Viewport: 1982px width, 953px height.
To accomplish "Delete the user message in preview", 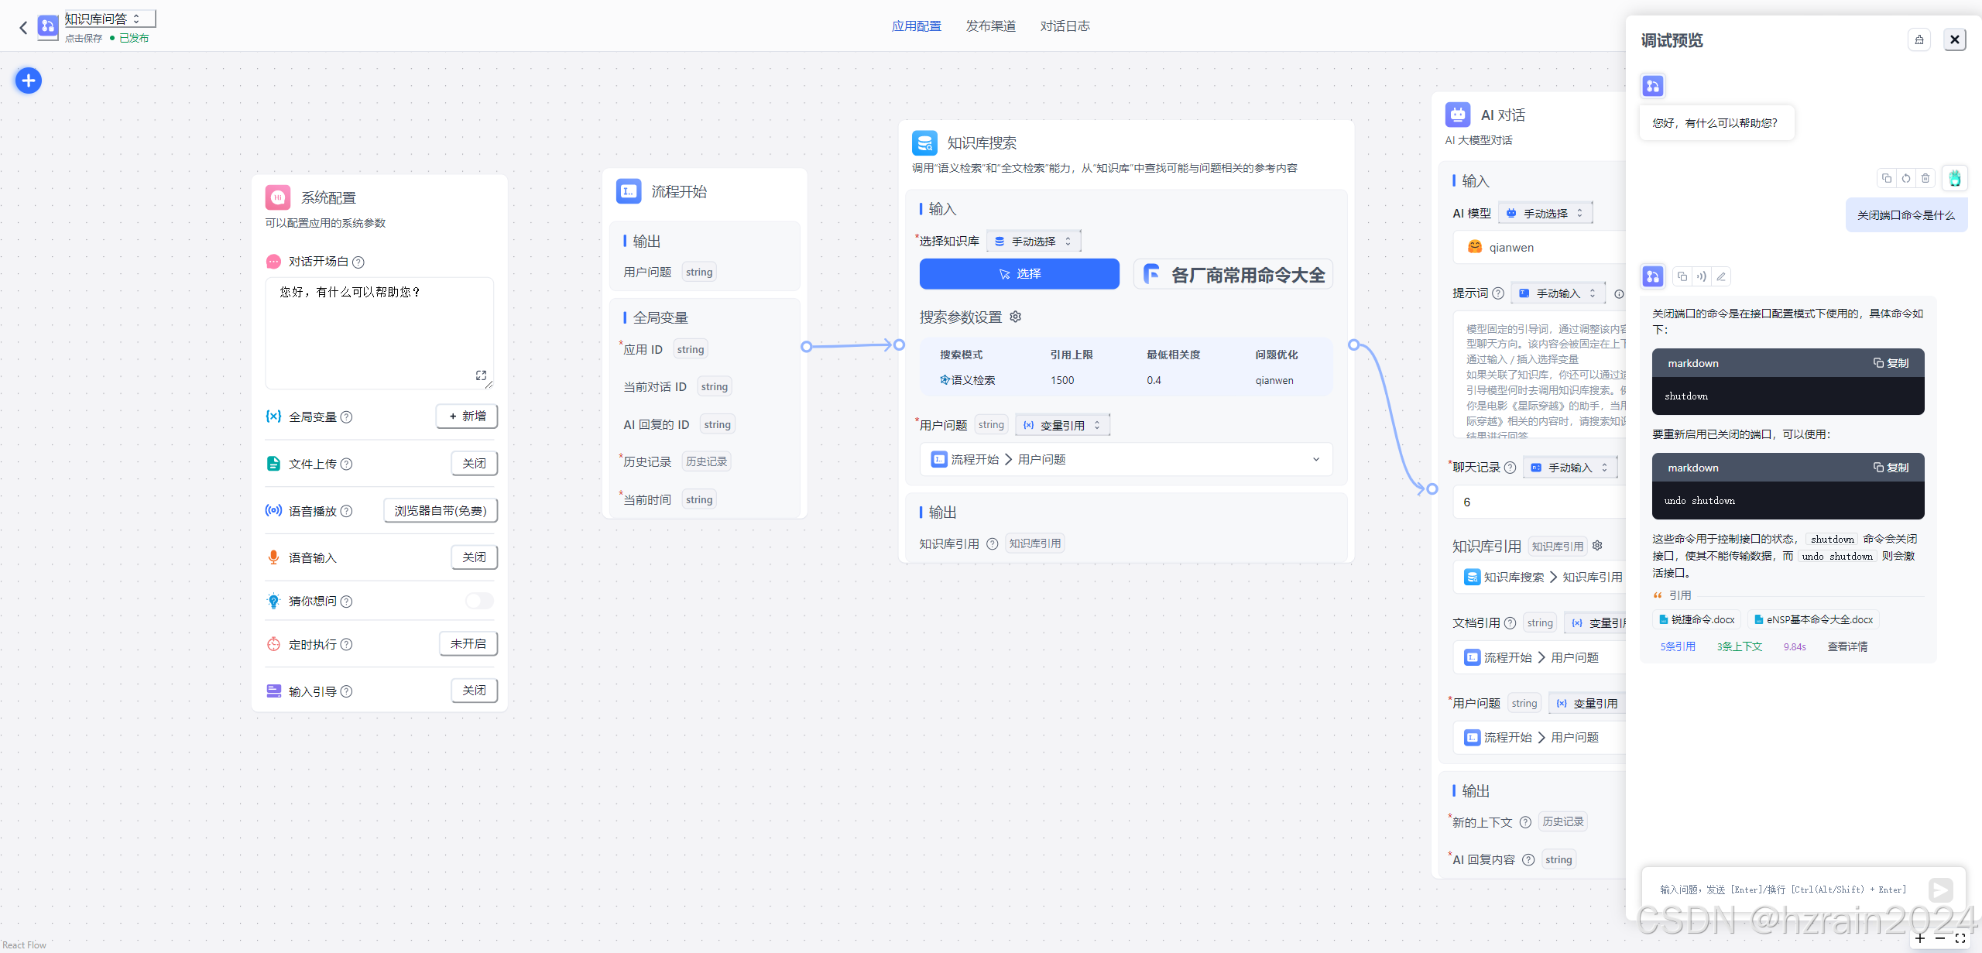I will click(1925, 179).
